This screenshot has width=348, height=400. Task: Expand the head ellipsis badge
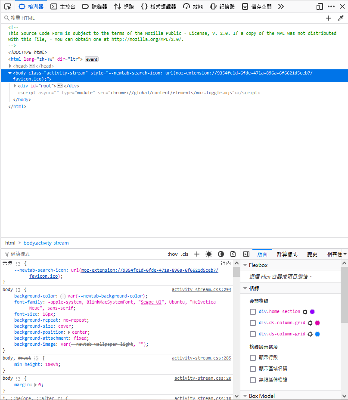pyautogui.click(x=31, y=66)
